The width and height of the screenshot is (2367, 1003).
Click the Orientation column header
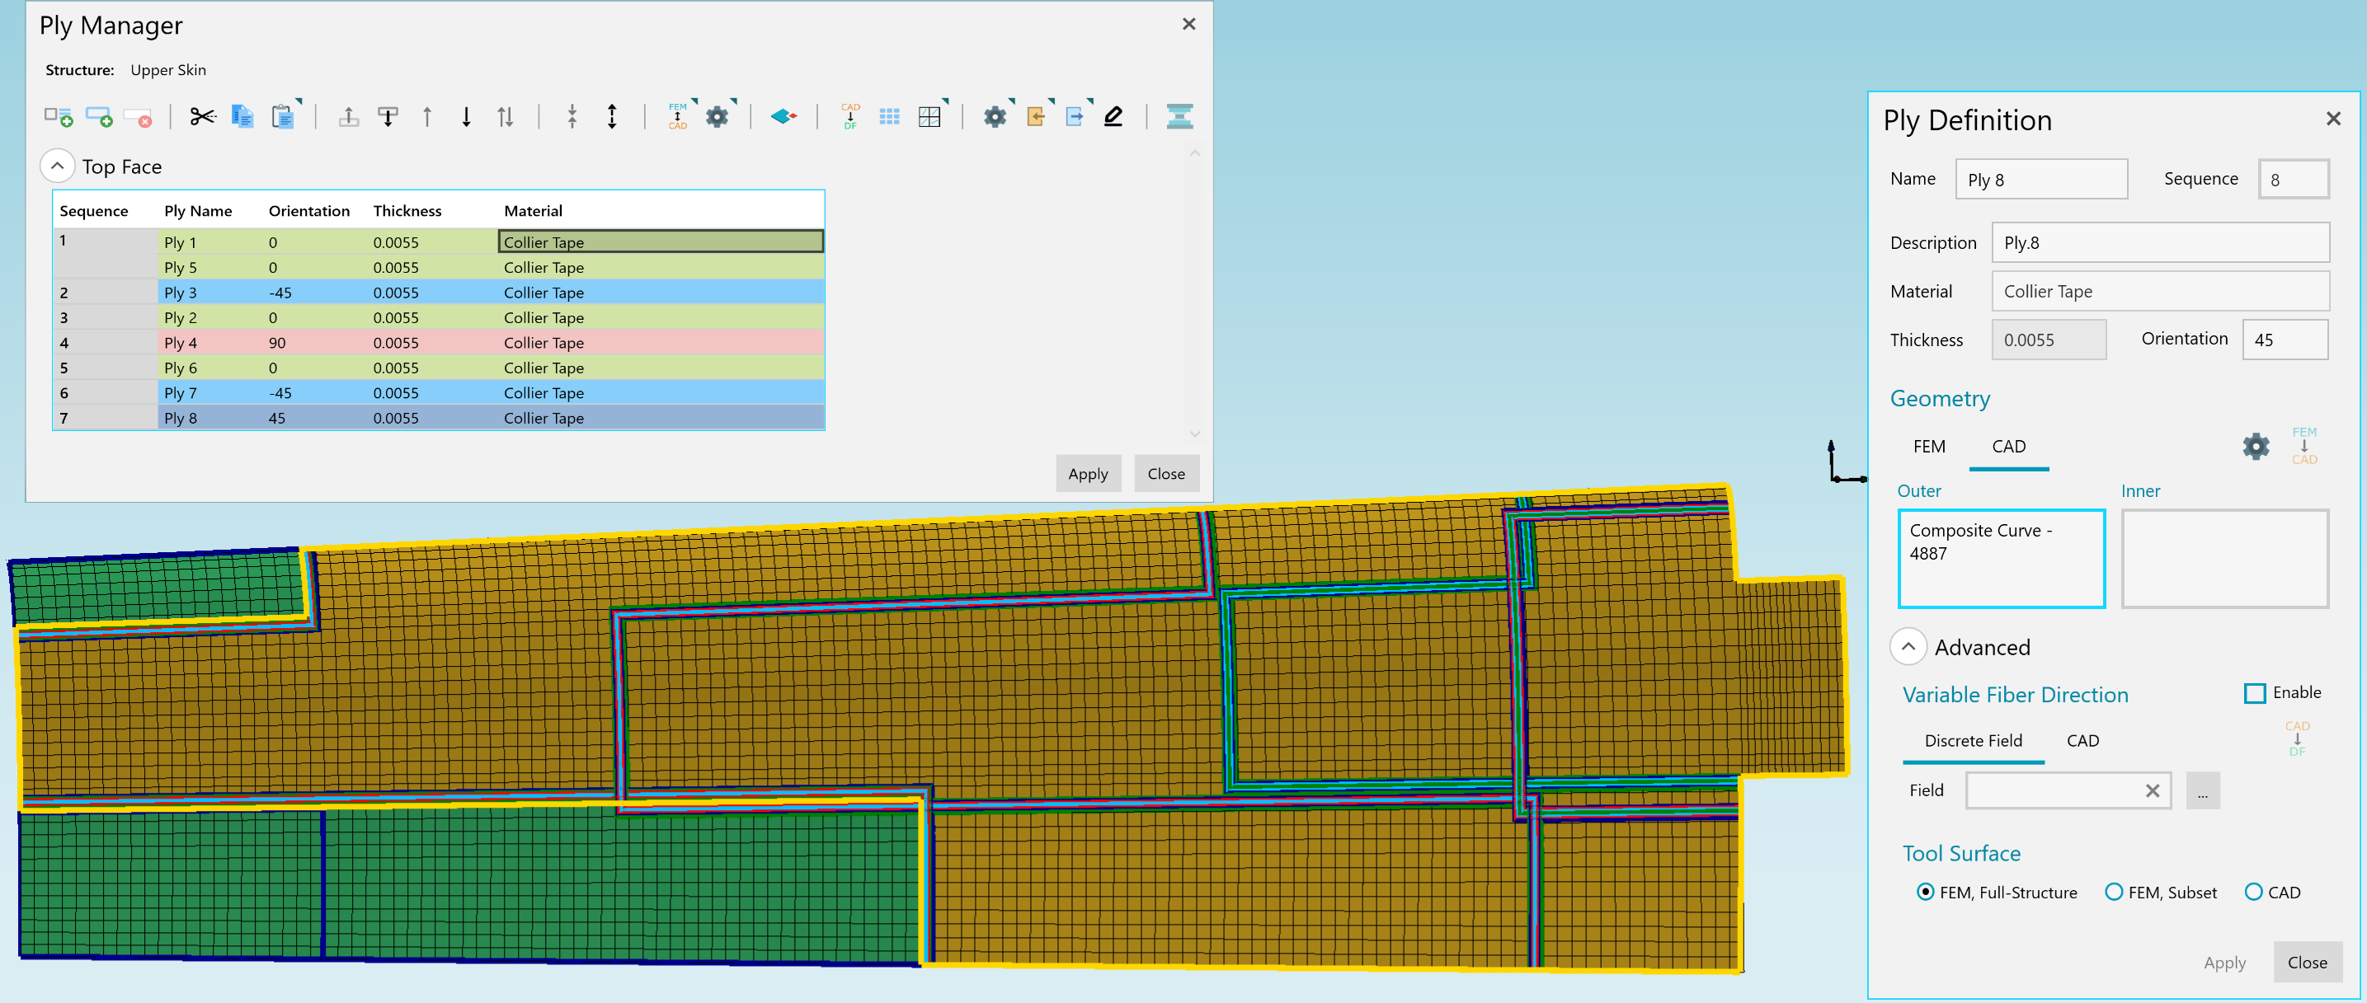[x=308, y=211]
